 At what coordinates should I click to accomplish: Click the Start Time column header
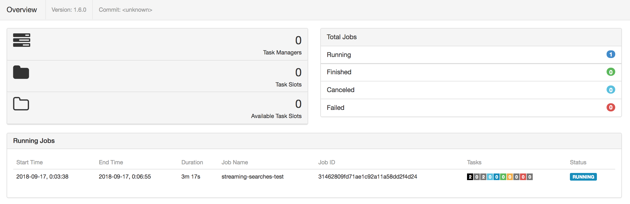pos(30,162)
